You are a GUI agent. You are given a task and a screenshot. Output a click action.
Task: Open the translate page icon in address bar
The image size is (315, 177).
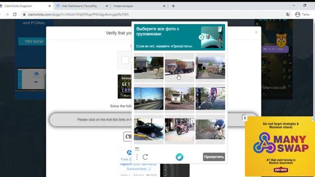(288, 14)
